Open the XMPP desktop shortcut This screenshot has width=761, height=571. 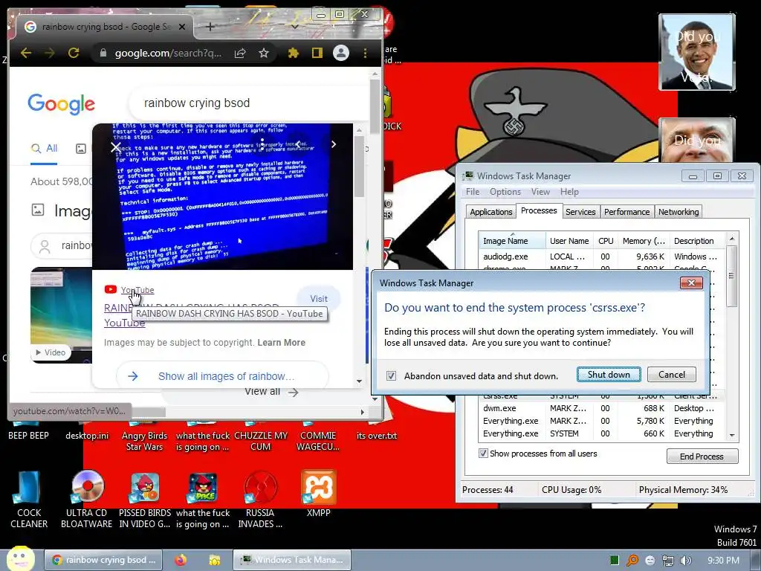[x=318, y=494]
